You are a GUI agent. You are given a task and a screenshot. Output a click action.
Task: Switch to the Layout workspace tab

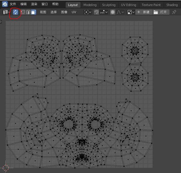click(73, 5)
